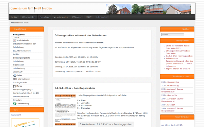The height and width of the screenshot is (127, 204).
Task: Open the E.L.S.E.-Chor - Sonntagsproben article heading
Action: coord(75,88)
